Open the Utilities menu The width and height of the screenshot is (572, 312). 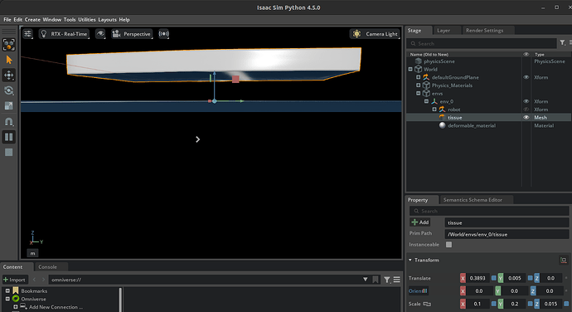pyautogui.click(x=87, y=20)
